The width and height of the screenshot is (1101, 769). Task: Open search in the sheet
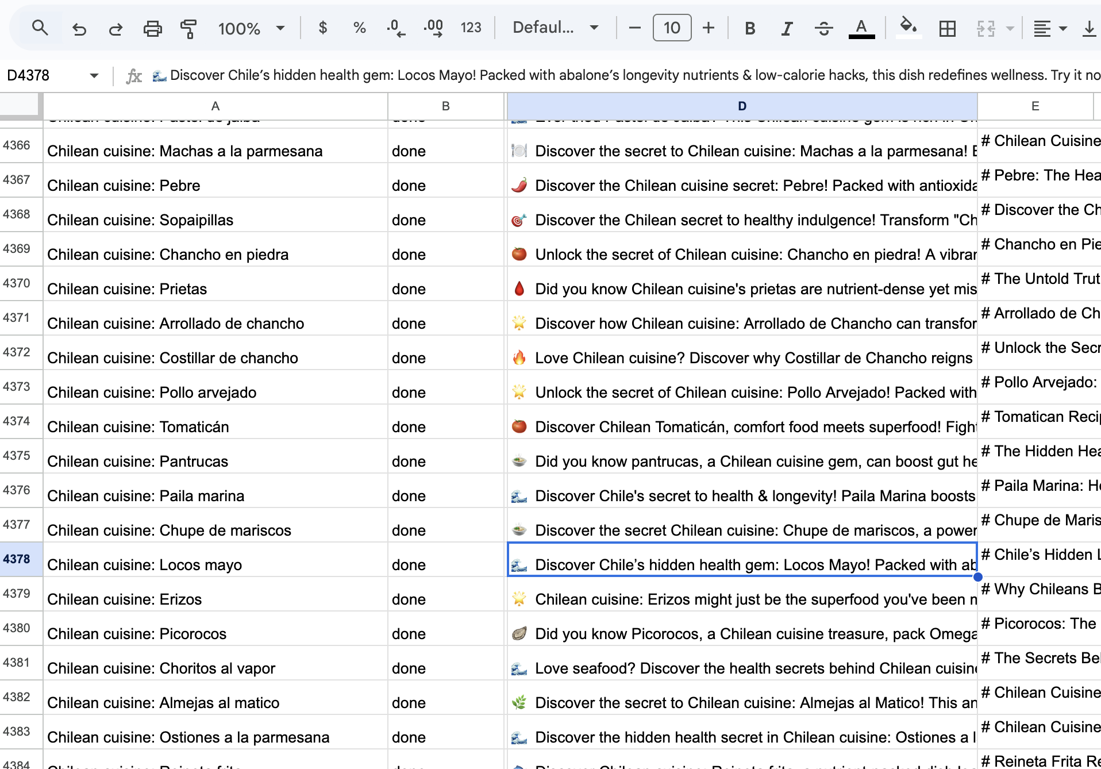(x=40, y=28)
